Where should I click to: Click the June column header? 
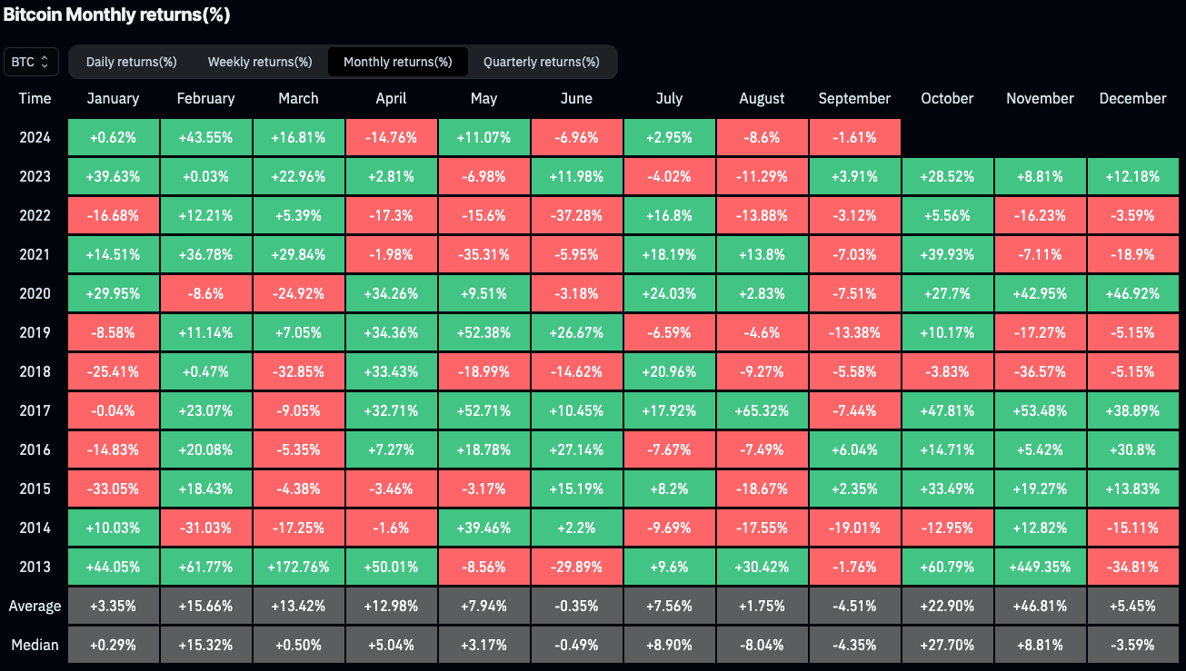[x=577, y=98]
